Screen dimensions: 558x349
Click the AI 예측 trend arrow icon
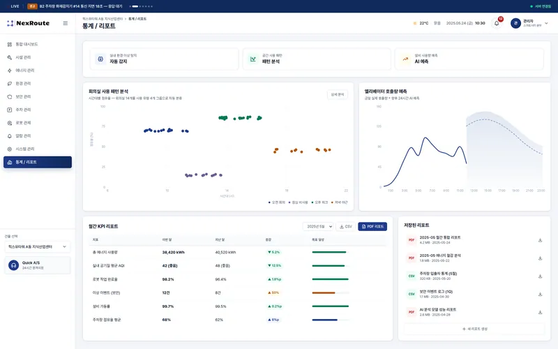coord(405,59)
